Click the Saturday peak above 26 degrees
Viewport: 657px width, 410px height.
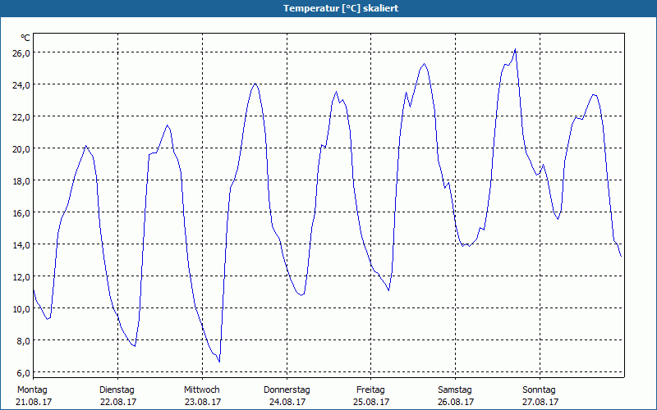(515, 49)
